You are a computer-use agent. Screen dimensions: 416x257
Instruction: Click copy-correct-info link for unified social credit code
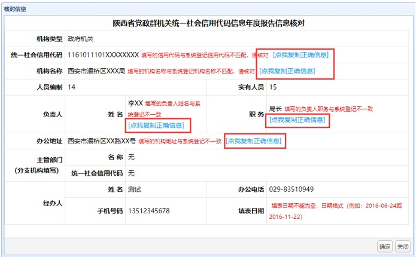pyautogui.click(x=300, y=55)
